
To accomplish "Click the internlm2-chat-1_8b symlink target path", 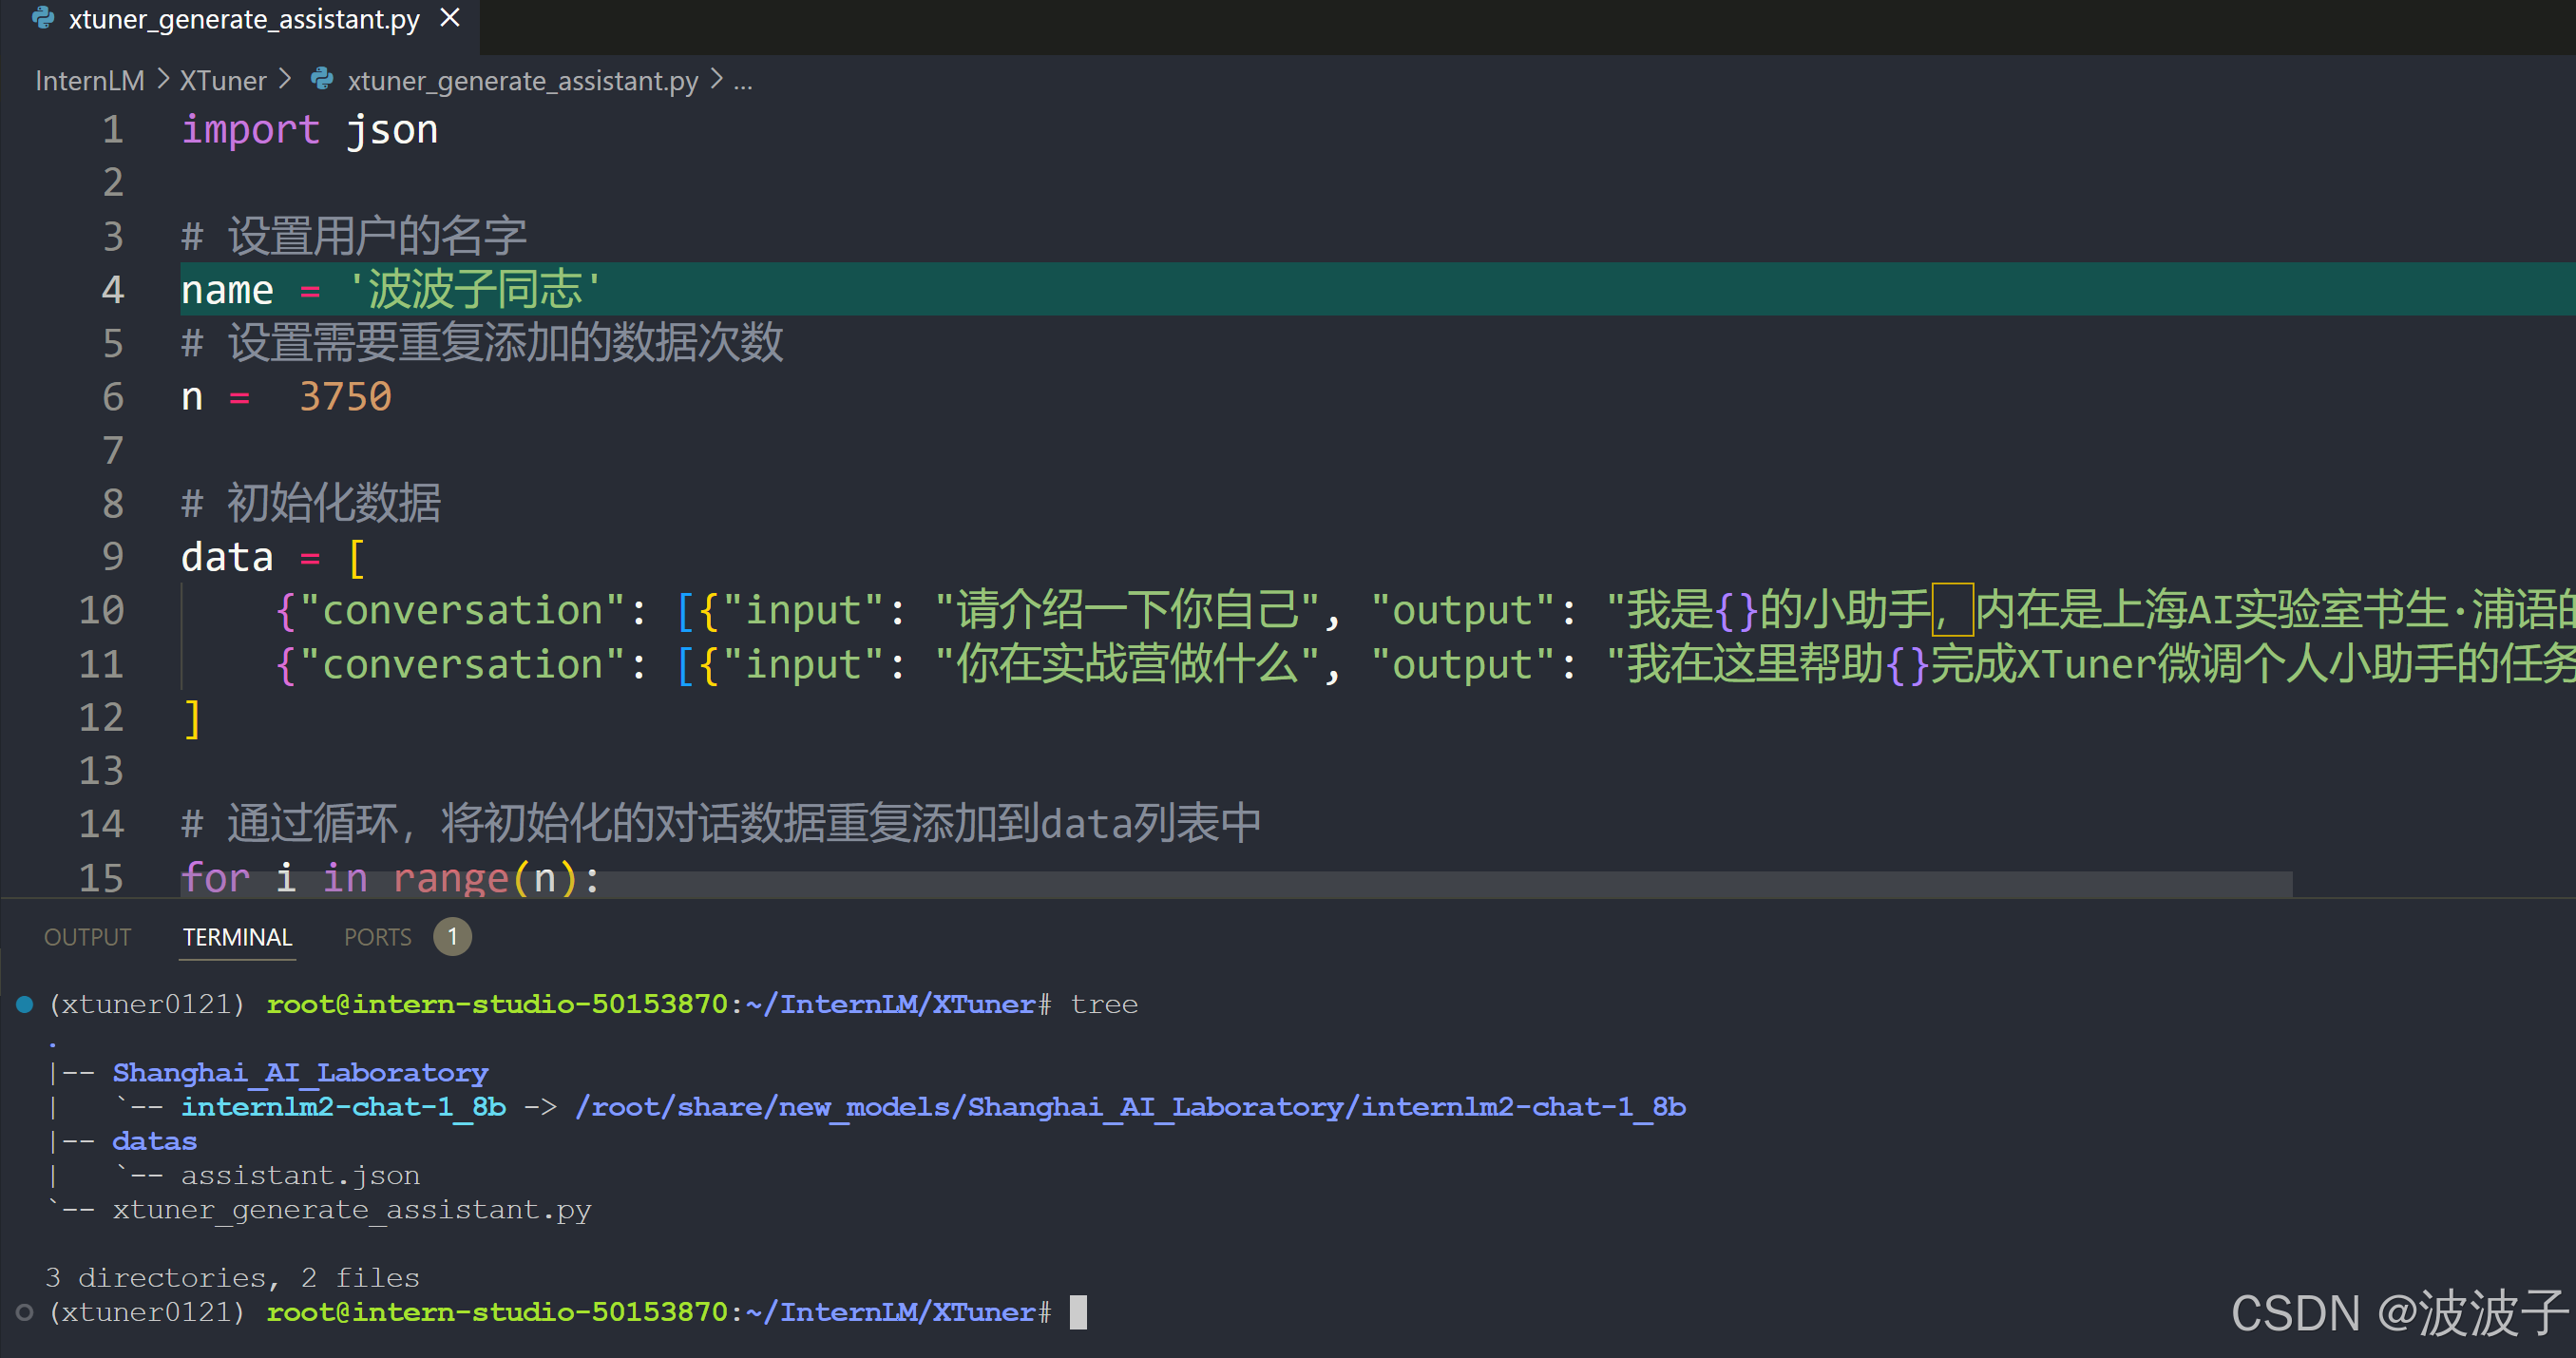I will [1130, 1107].
